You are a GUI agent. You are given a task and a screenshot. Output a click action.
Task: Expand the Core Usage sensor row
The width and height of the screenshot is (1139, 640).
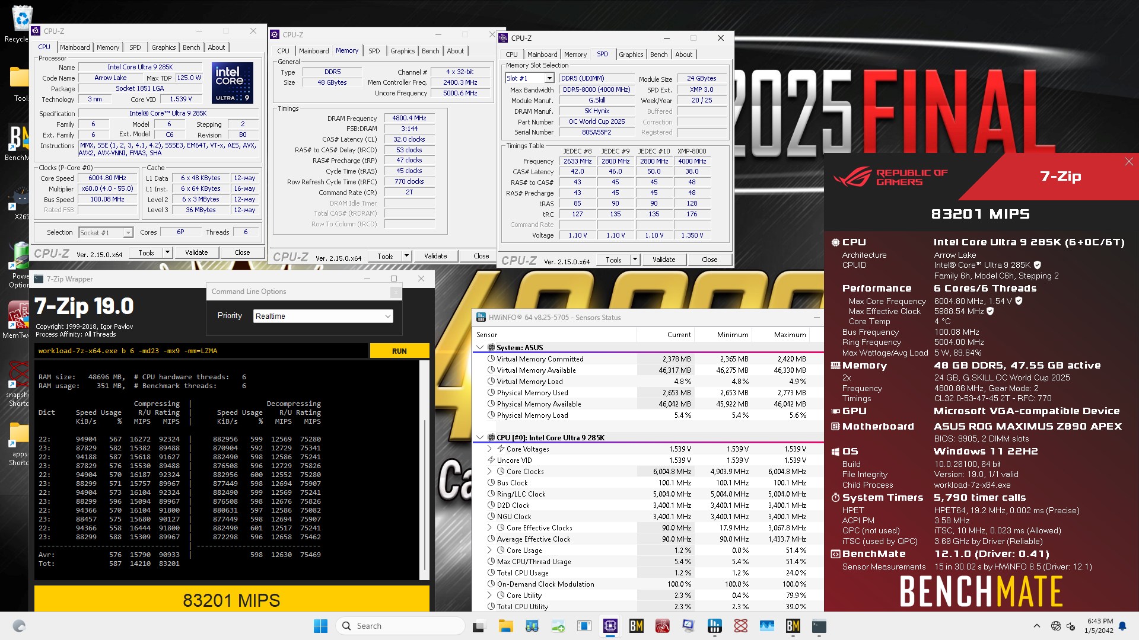[x=489, y=550]
